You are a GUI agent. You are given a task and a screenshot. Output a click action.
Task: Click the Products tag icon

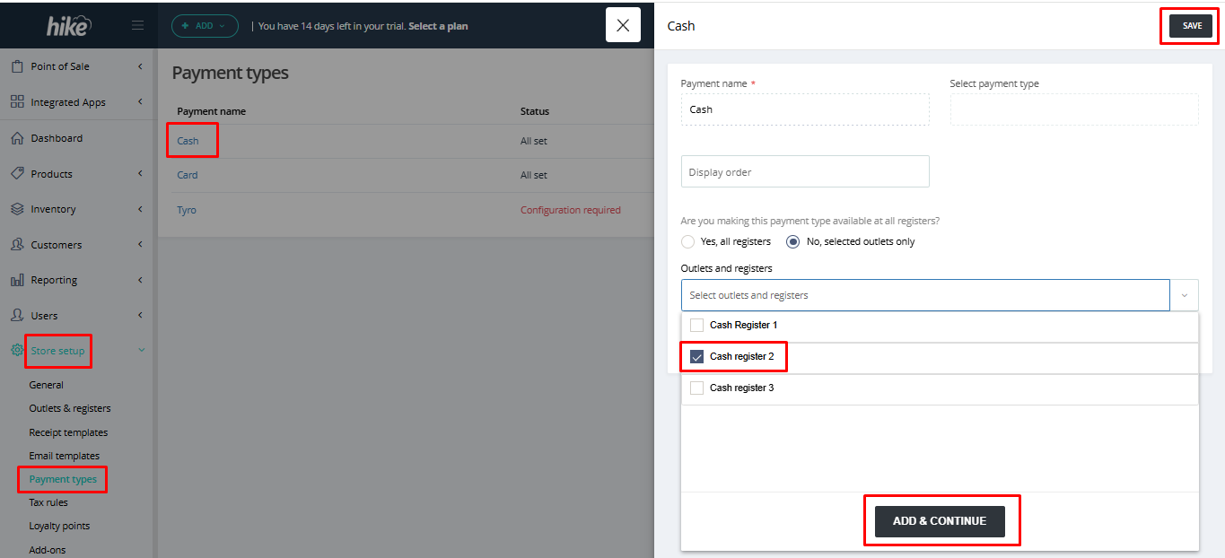(17, 173)
